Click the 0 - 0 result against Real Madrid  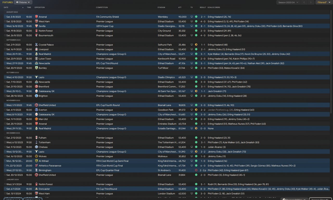point(203,129)
